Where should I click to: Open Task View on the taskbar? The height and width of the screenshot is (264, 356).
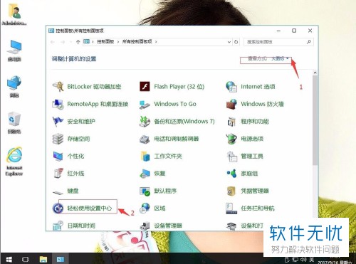26,259
